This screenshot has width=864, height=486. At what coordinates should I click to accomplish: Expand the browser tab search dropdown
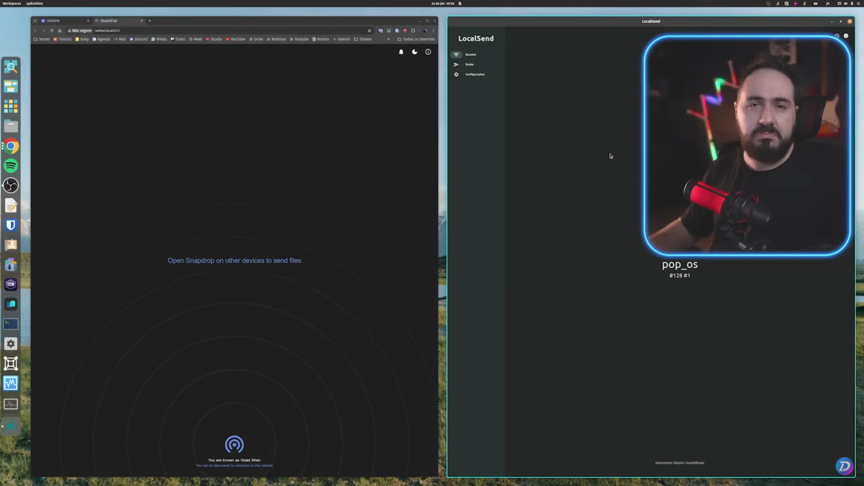(35, 21)
